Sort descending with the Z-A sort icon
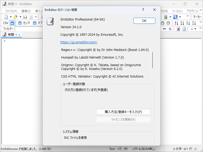The width and height of the screenshot is (203, 152). pos(182,23)
